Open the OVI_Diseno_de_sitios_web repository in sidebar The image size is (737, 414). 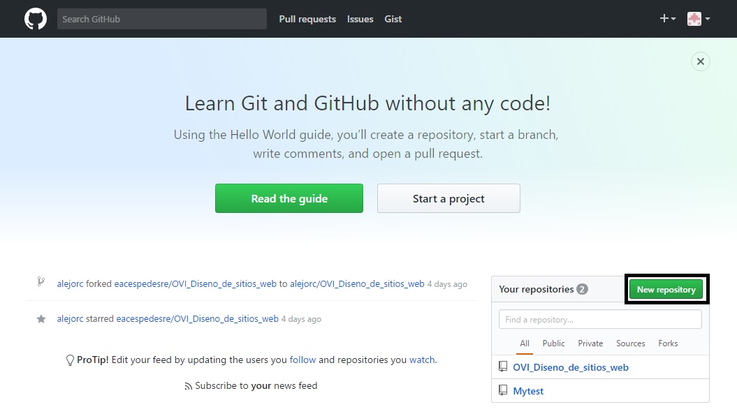pyautogui.click(x=571, y=367)
